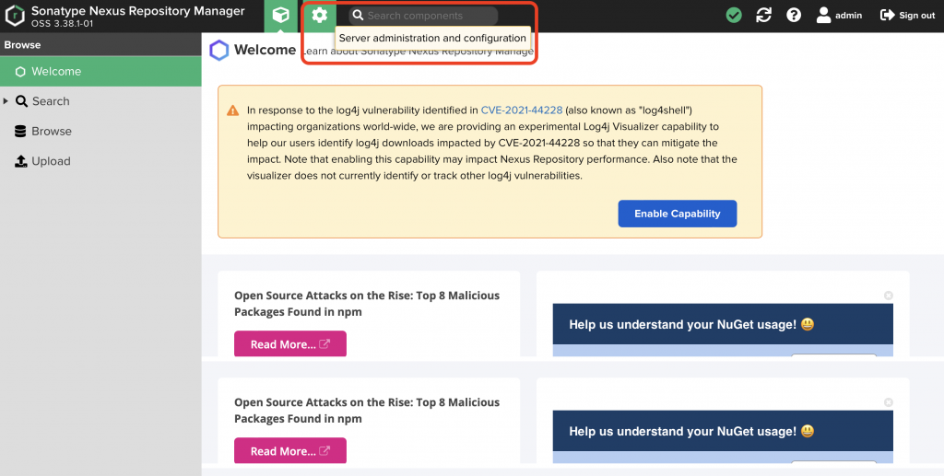Open Upload in the left sidebar

51,161
